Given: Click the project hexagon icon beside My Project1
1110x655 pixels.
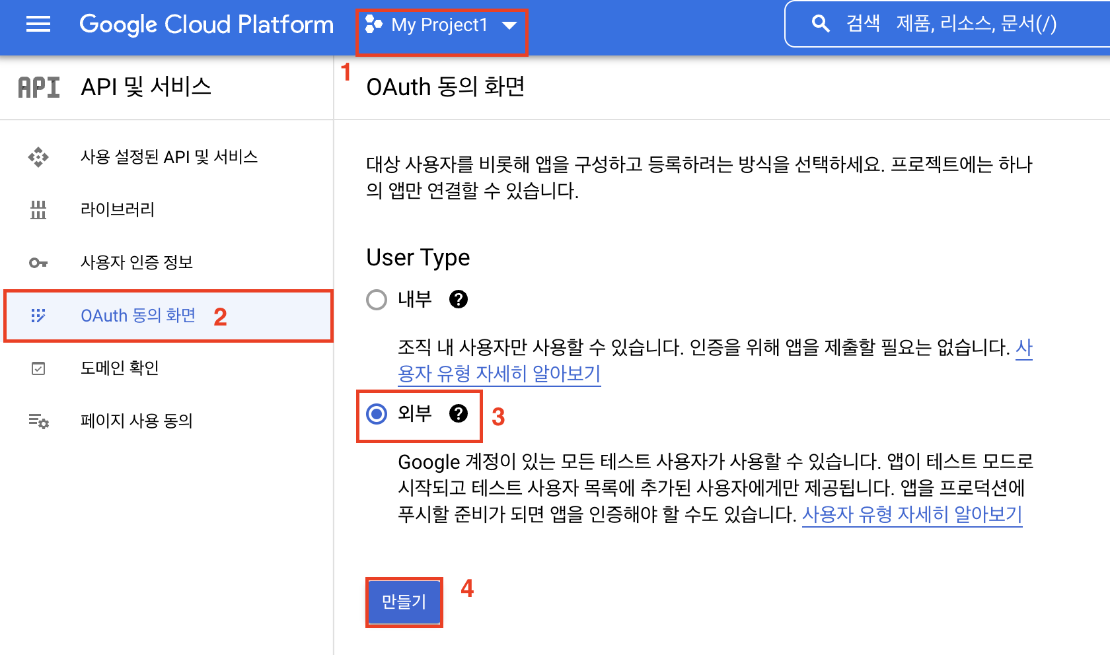Looking at the screenshot, I should [x=373, y=24].
